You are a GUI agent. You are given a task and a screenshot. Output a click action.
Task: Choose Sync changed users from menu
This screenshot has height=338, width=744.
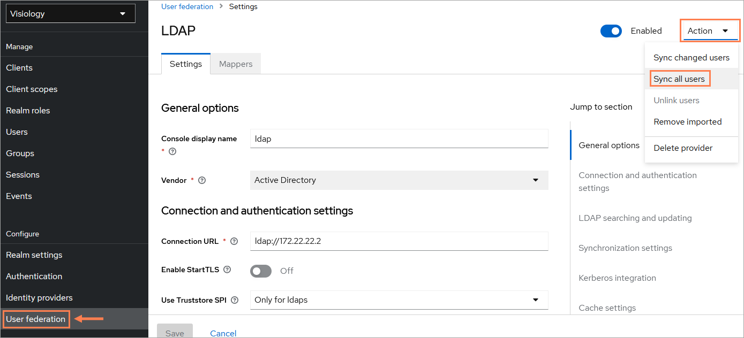coord(692,58)
